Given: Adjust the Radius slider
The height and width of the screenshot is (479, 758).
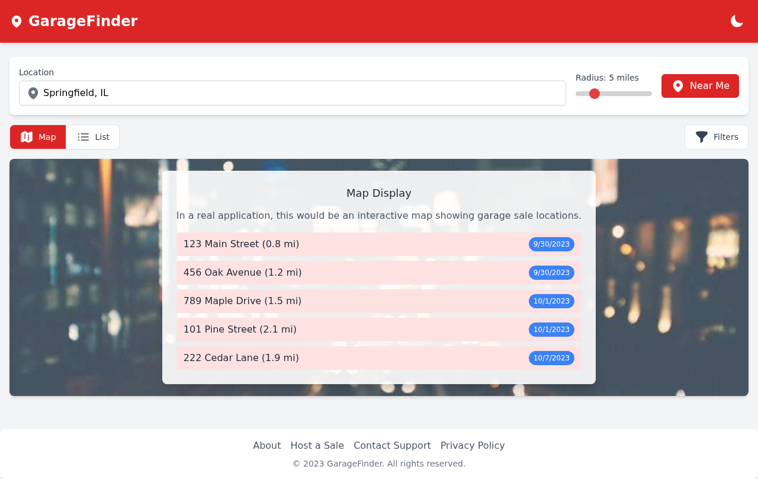Looking at the screenshot, I should 595,94.
